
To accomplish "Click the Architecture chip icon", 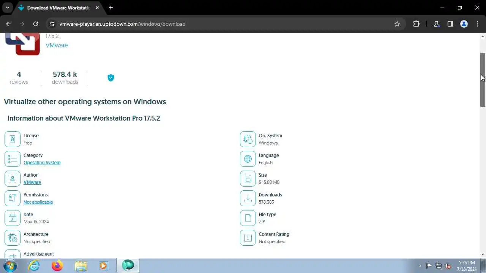I will tap(13, 238).
